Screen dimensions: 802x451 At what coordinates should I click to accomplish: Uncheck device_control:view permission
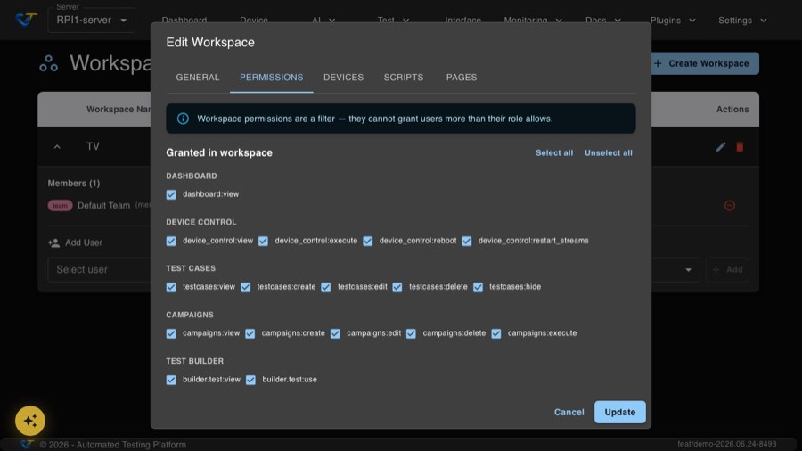point(171,241)
